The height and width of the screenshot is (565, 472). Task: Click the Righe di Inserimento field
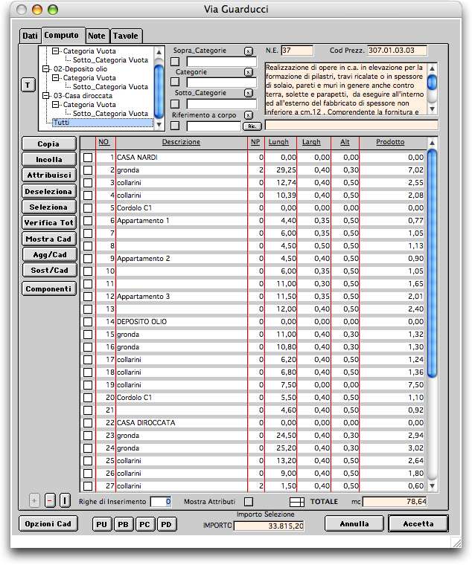(x=161, y=502)
